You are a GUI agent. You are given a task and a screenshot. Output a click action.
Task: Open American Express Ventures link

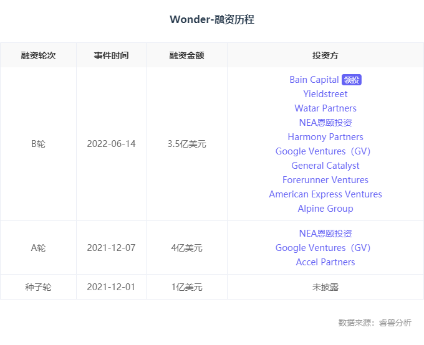[325, 194]
